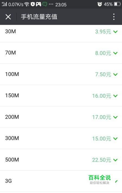Tap the green message notification icon
This screenshot has width=122, height=193.
tap(45, 4)
